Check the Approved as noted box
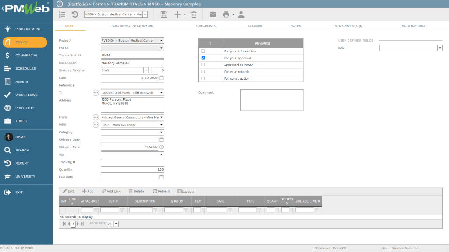This screenshot has width=449, height=252. coord(203,65)
